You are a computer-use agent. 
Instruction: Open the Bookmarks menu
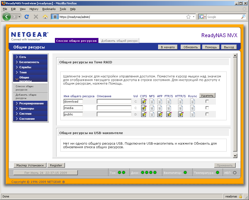(x=49, y=9)
